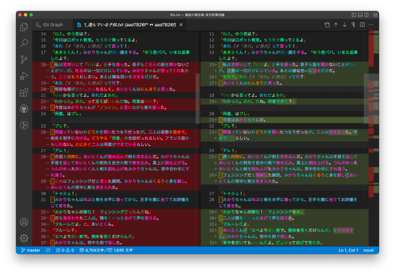The image size is (395, 275).
Task: Open the Search view in the activity bar
Action: [24, 43]
